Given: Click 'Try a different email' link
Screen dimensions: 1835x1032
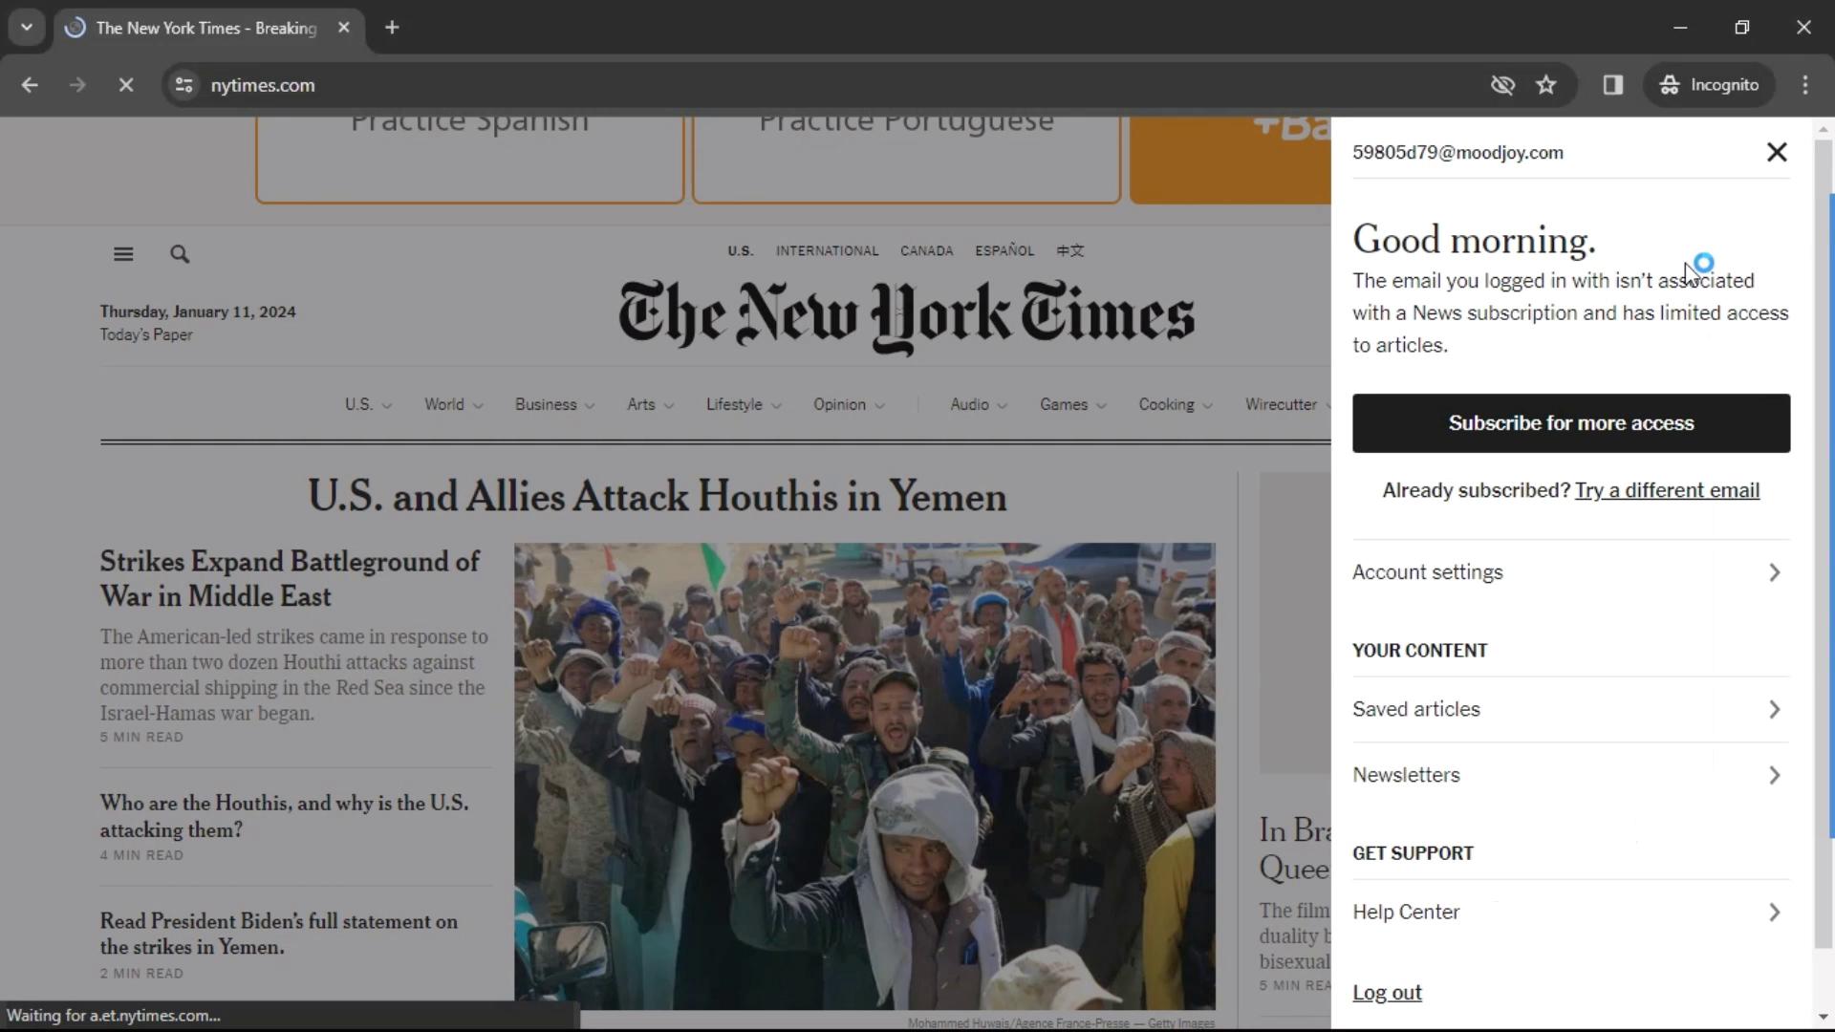Looking at the screenshot, I should (1666, 490).
